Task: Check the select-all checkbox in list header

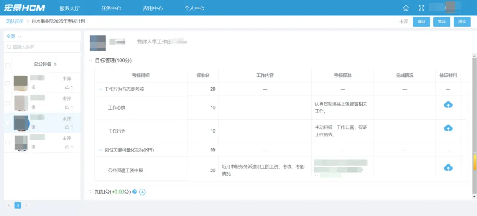Action: coord(8,65)
